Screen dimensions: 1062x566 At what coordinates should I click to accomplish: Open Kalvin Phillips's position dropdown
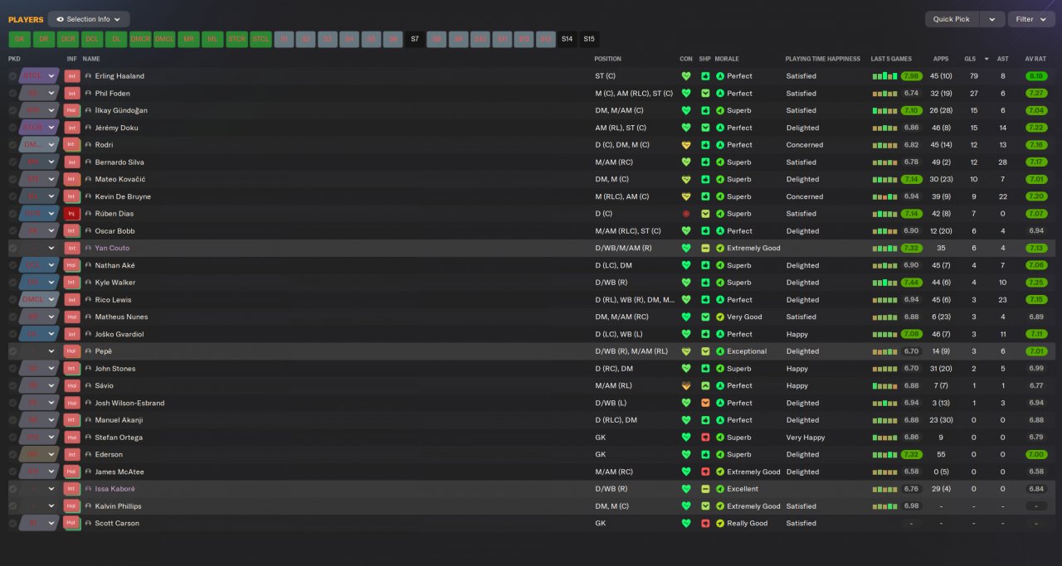point(39,506)
